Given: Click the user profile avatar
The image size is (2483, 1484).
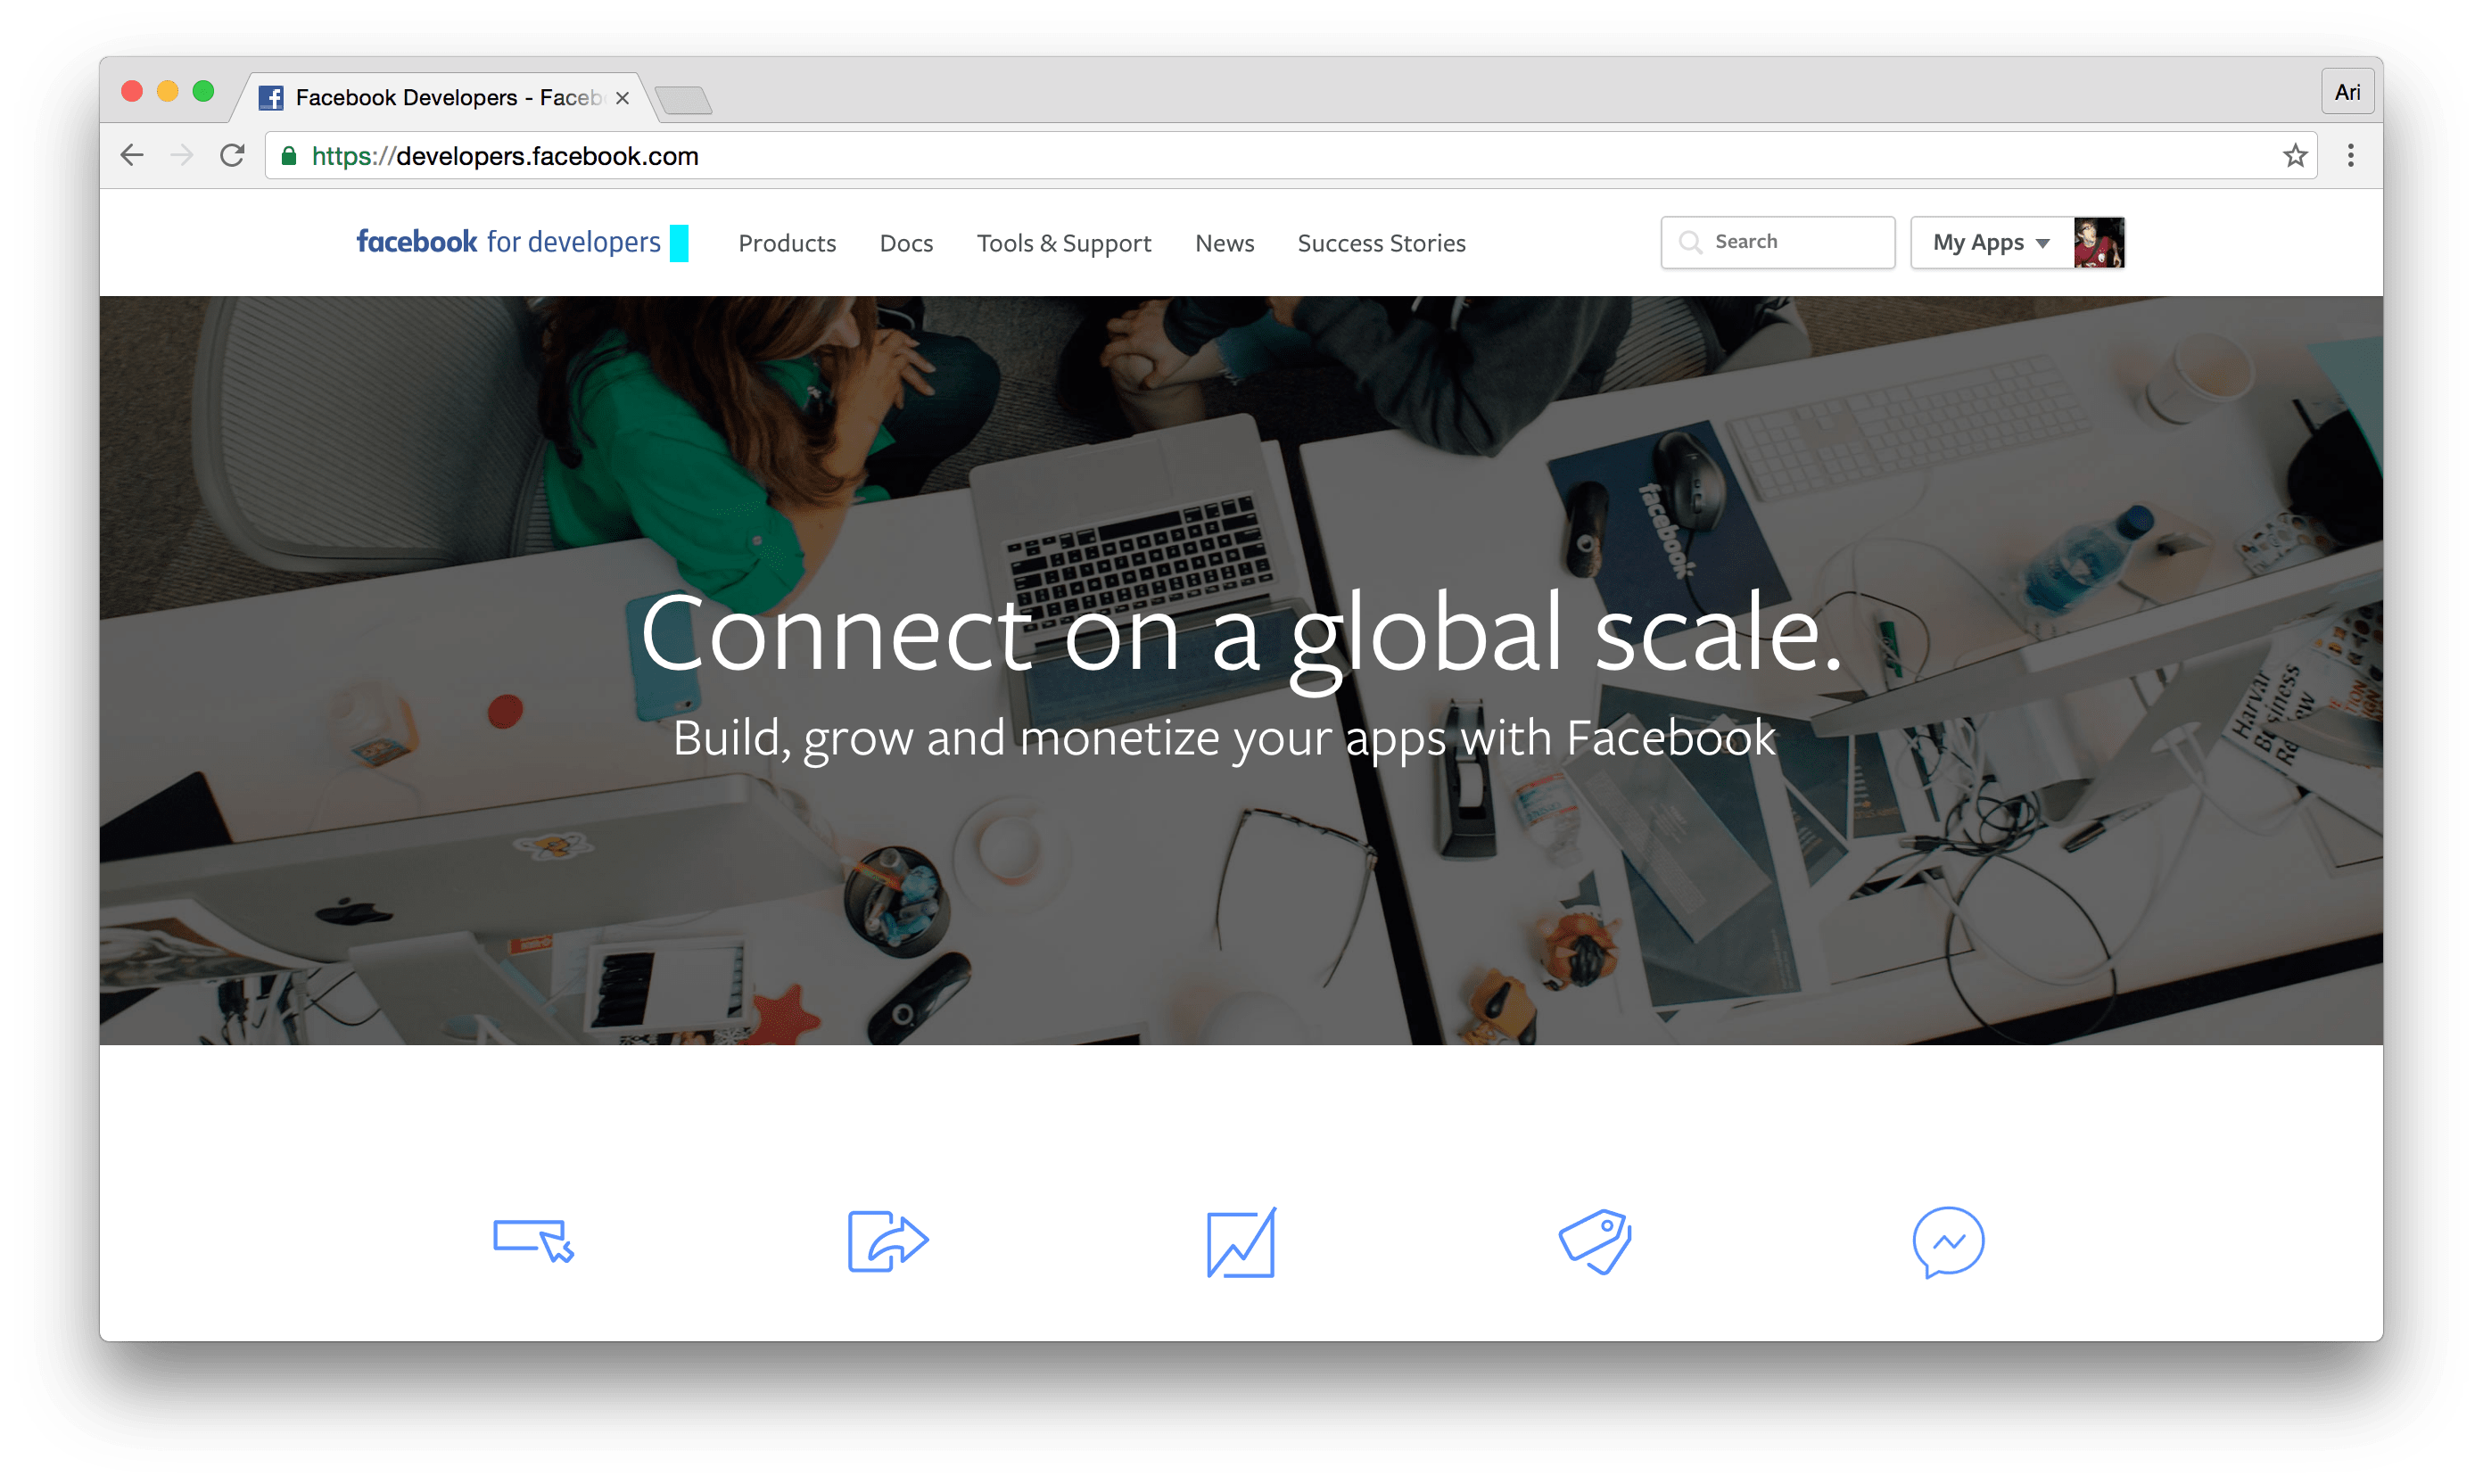Looking at the screenshot, I should coord(2105,242).
